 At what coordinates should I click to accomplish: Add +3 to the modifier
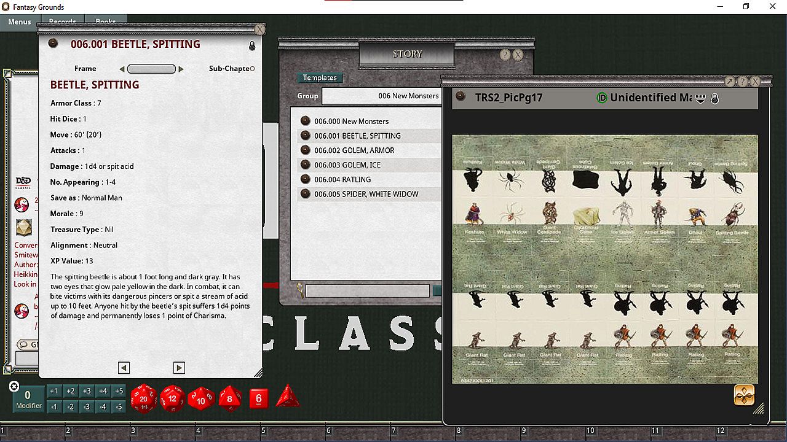click(87, 391)
